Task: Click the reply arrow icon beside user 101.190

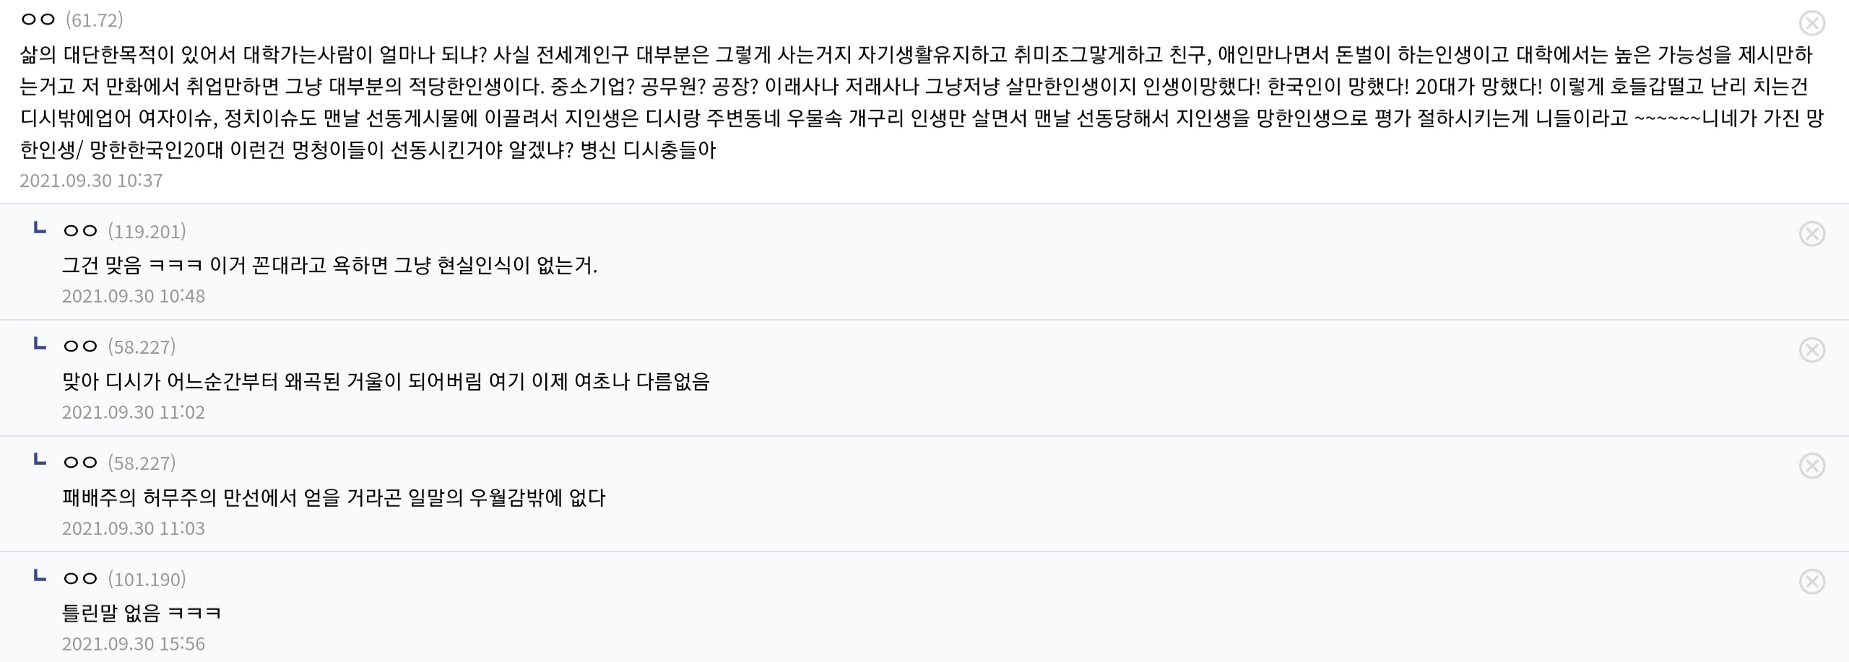Action: [40, 576]
